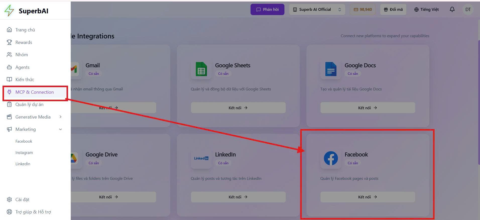Click the page vertical scrollbar

[479, 102]
